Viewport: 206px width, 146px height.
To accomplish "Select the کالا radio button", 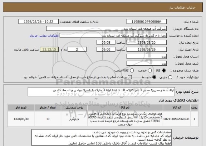I will [163, 71].
